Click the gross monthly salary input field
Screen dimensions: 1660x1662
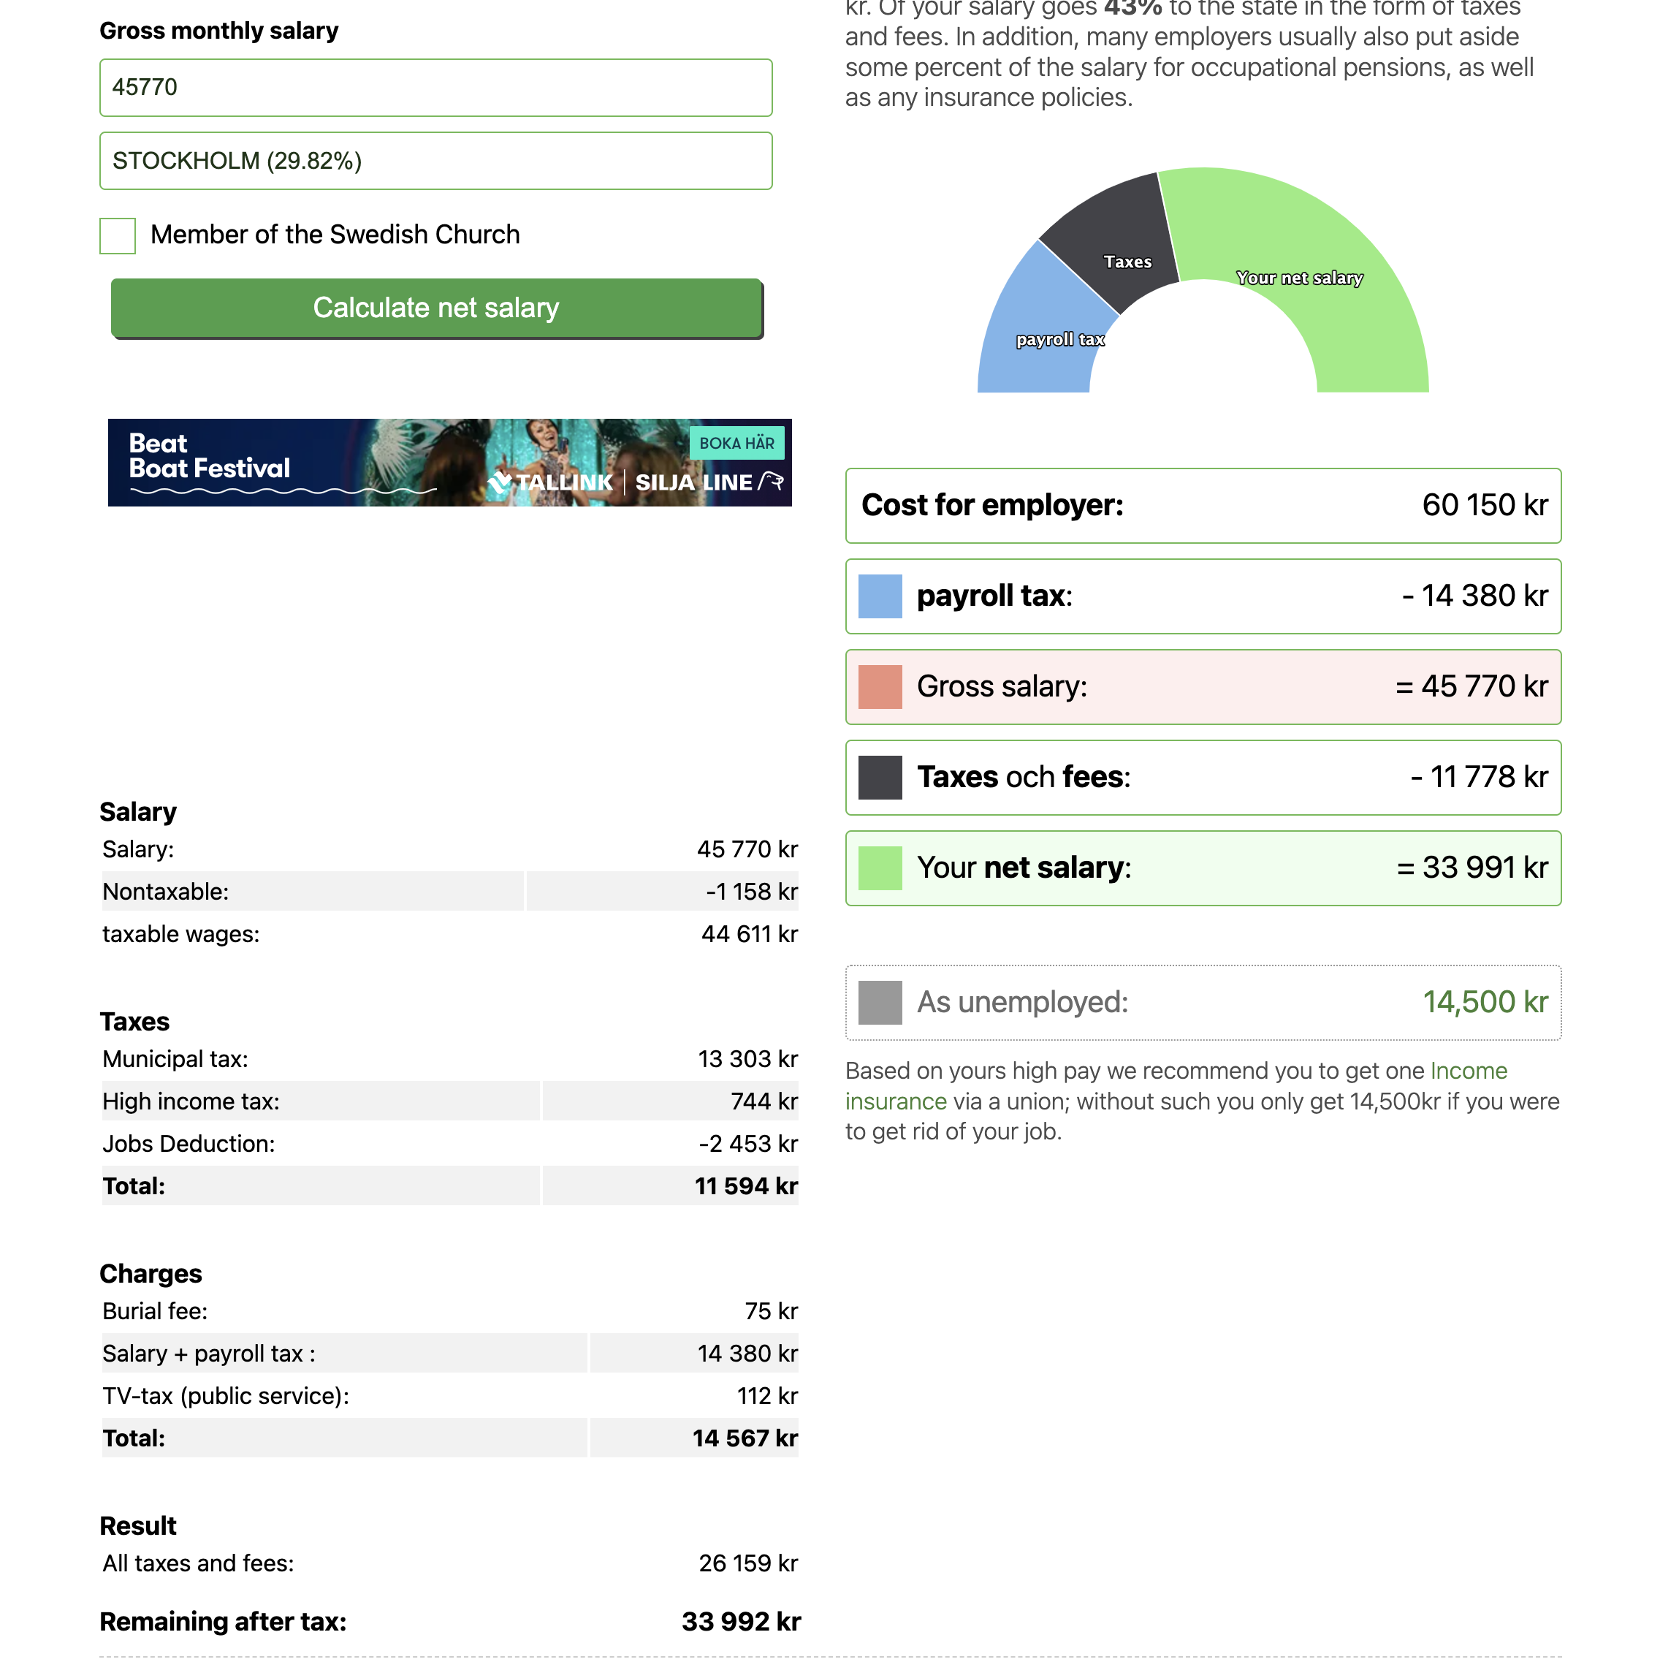[435, 88]
